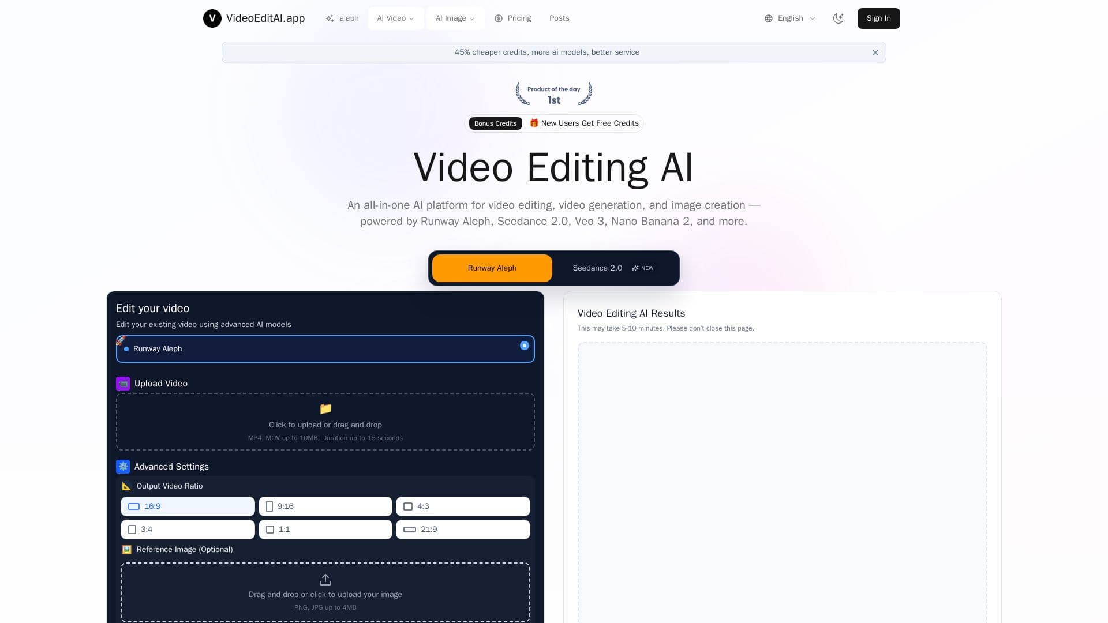The width and height of the screenshot is (1108, 623).
Task: Click the blue gear Advanced Settings icon
Action: pyautogui.click(x=123, y=467)
